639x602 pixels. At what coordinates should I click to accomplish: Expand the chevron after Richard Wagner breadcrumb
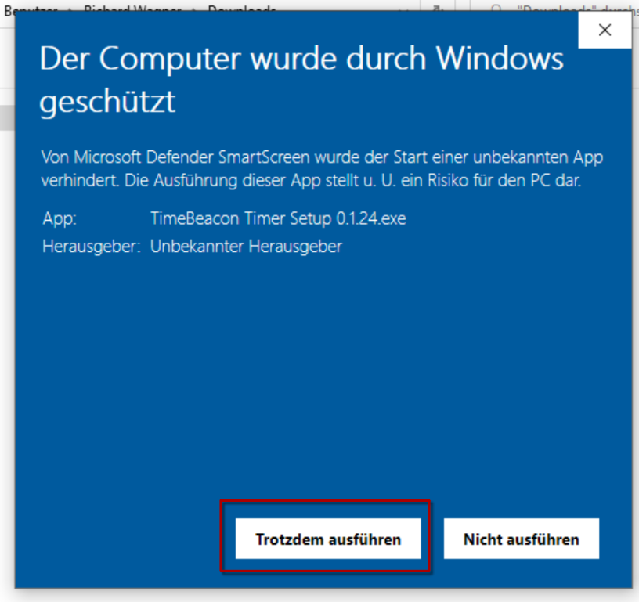195,8
